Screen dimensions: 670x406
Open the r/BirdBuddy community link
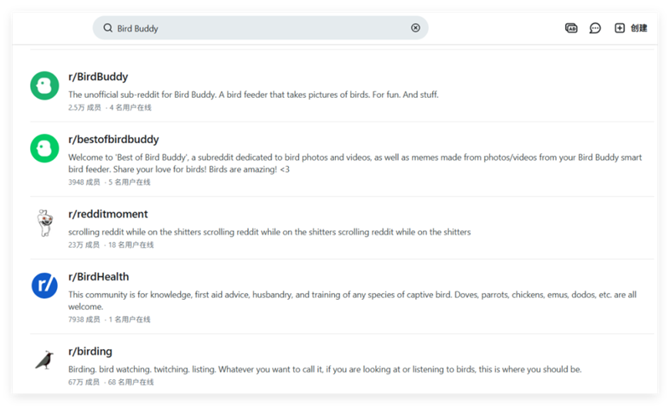[98, 77]
